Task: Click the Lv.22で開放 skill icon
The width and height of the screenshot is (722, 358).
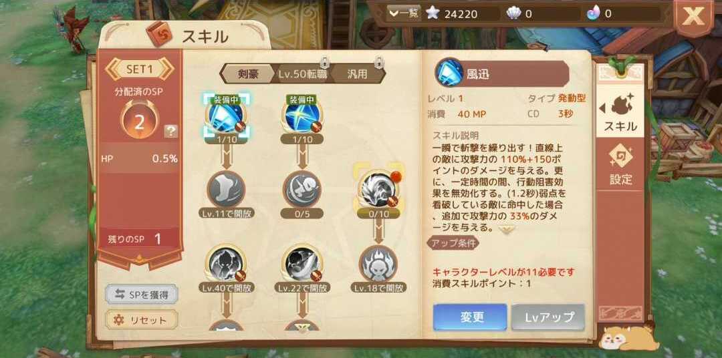Action: 302,263
